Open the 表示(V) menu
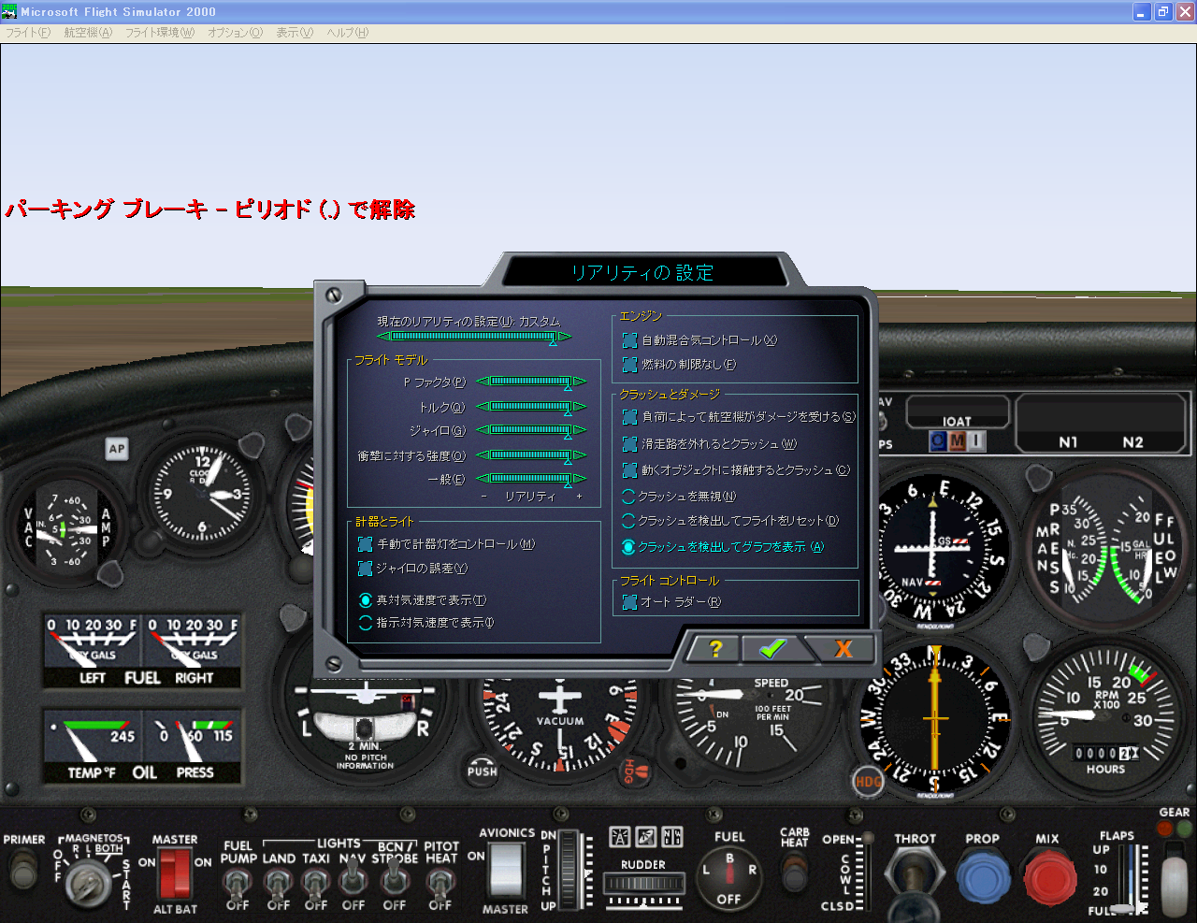Screen dimensions: 1197x923 [x=295, y=33]
